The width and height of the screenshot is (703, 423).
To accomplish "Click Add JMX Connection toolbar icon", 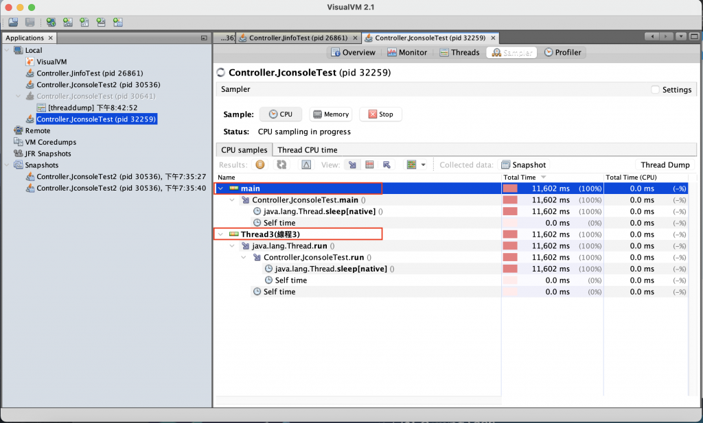I will pyautogui.click(x=68, y=22).
